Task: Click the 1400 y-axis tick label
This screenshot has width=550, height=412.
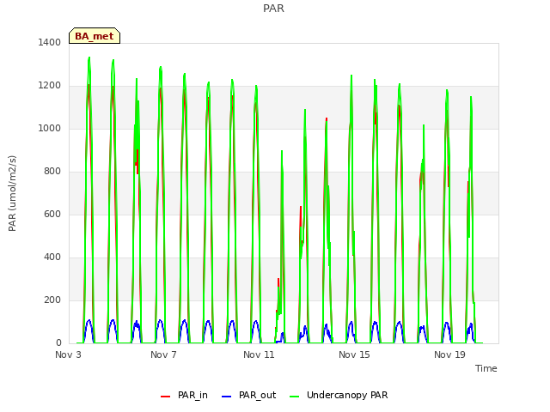Action: click(50, 42)
